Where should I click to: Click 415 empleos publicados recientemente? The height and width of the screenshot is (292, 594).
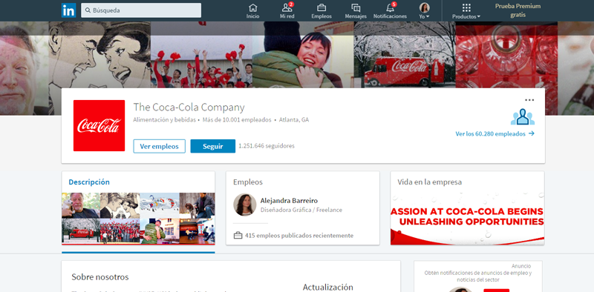click(x=299, y=236)
